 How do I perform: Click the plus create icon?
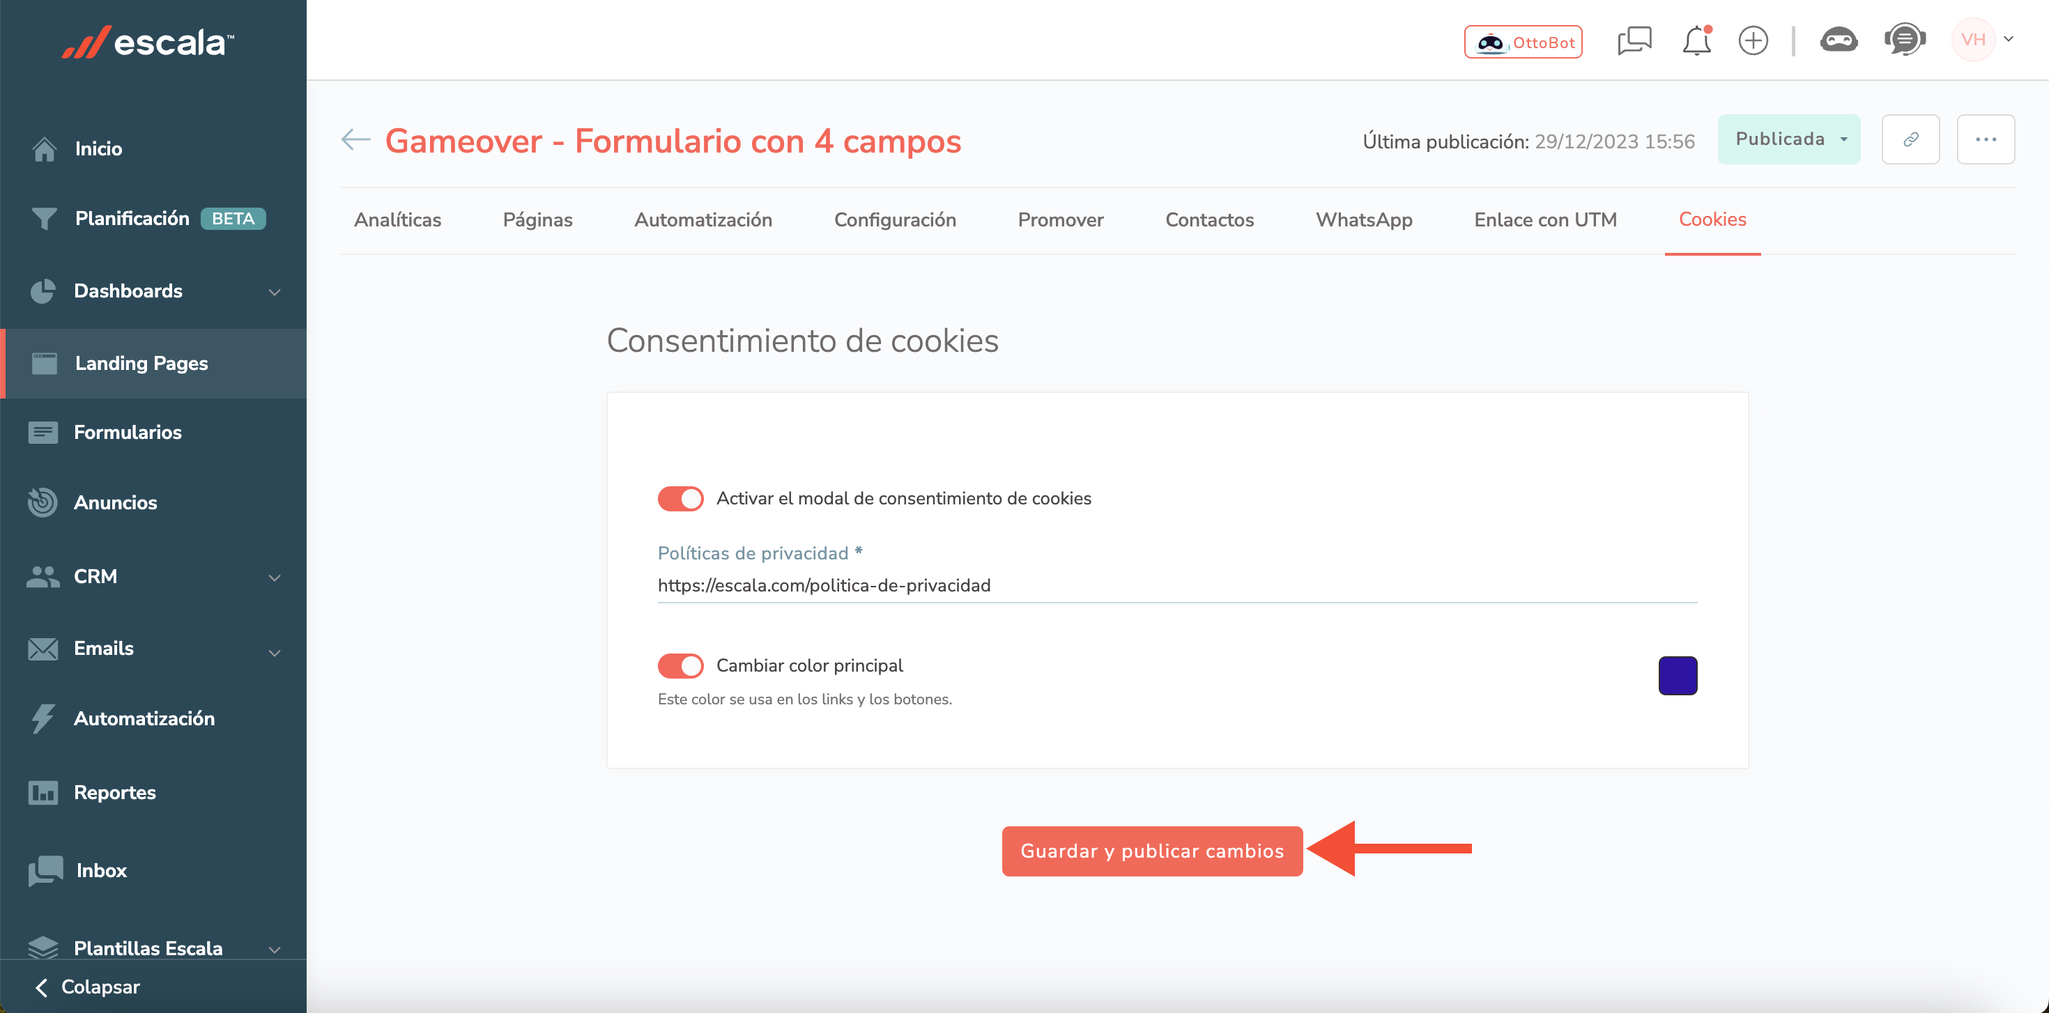pos(1752,40)
